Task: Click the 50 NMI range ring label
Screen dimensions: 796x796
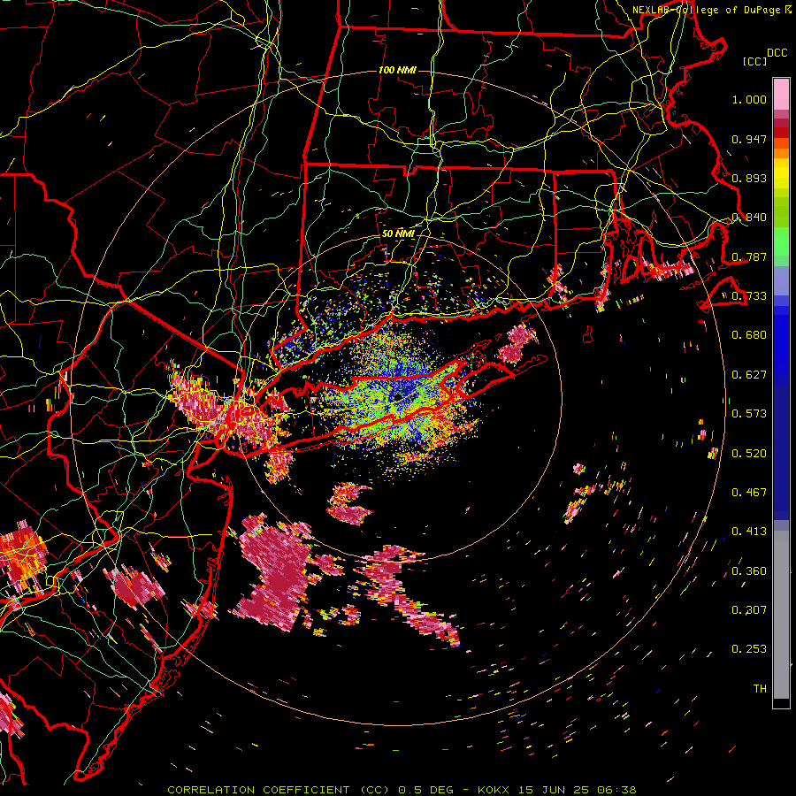Action: 398,233
